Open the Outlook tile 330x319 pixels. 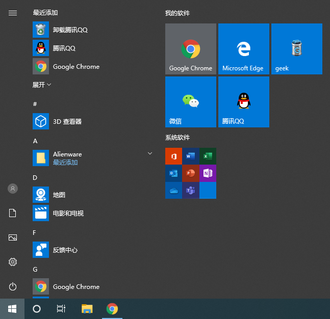(173, 173)
